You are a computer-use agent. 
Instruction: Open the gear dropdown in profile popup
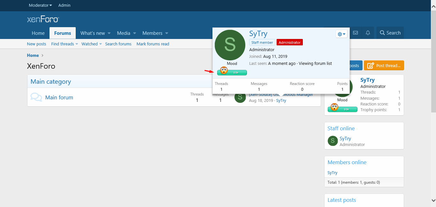pyautogui.click(x=341, y=34)
